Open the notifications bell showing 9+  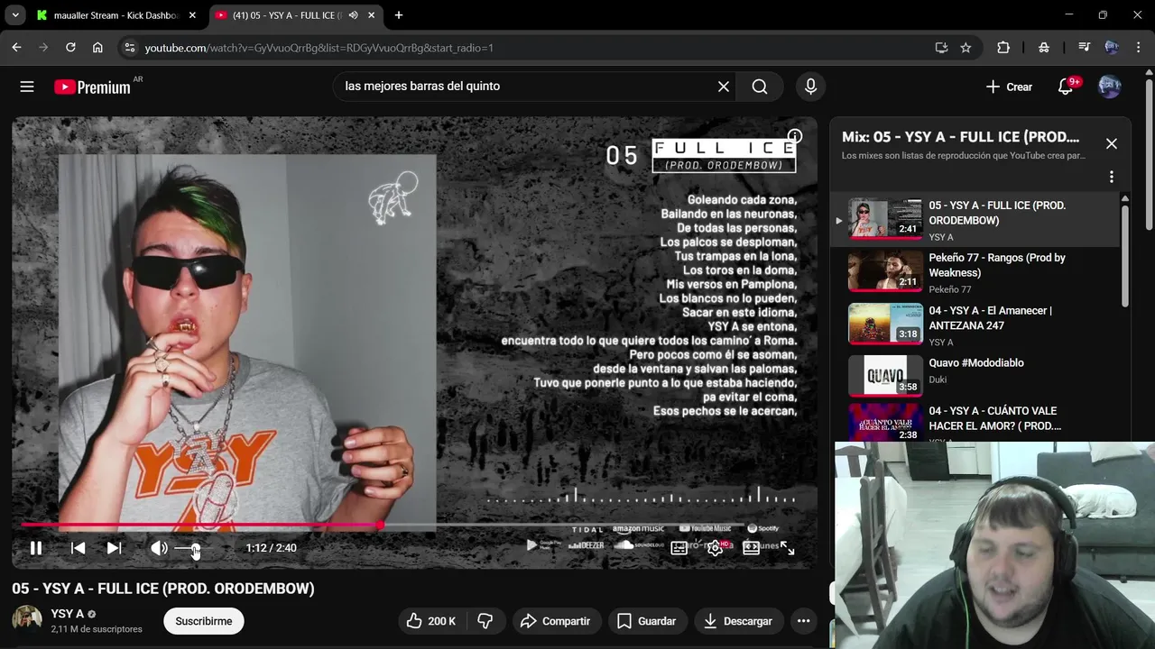pos(1066,87)
